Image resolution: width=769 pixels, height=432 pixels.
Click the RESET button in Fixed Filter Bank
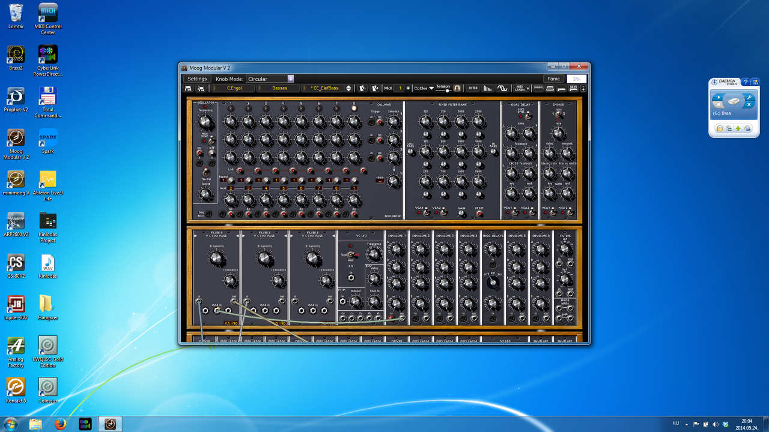(479, 212)
